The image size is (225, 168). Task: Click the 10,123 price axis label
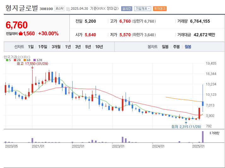[211, 95]
